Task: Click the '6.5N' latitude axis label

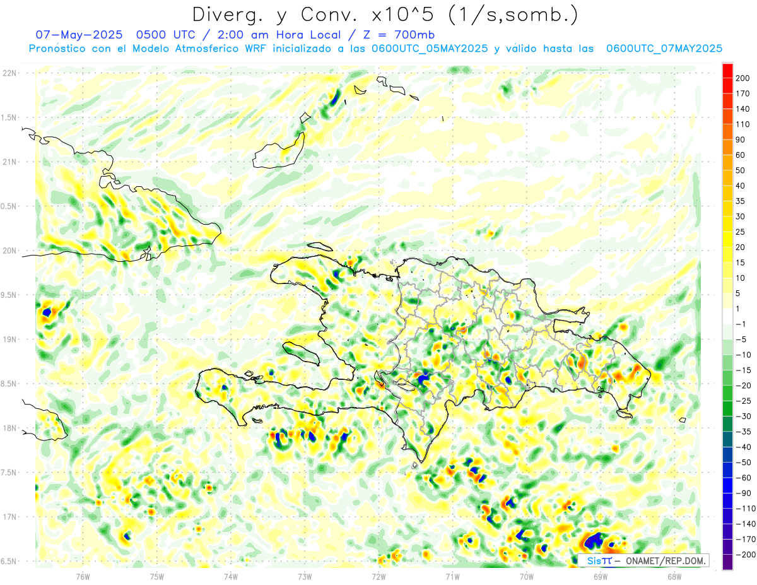Action: tap(9, 561)
